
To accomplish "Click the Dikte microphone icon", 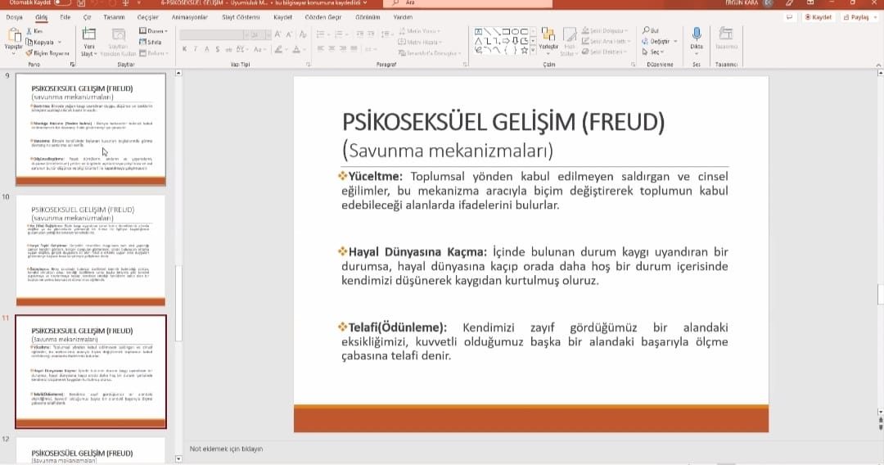I will [x=697, y=34].
